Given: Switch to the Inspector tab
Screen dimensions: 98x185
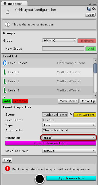Looking at the screenshot, I should pos(15,4).
